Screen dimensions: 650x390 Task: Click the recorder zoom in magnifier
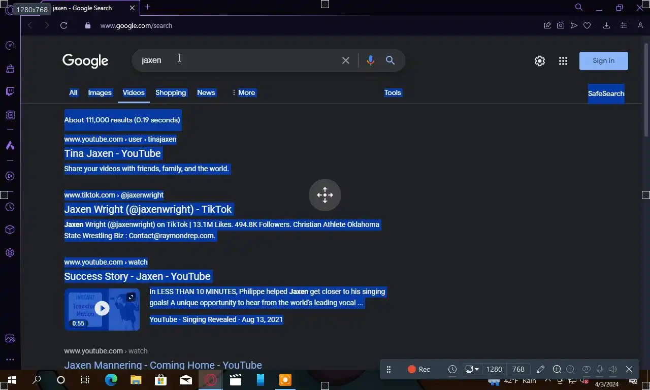pyautogui.click(x=557, y=369)
